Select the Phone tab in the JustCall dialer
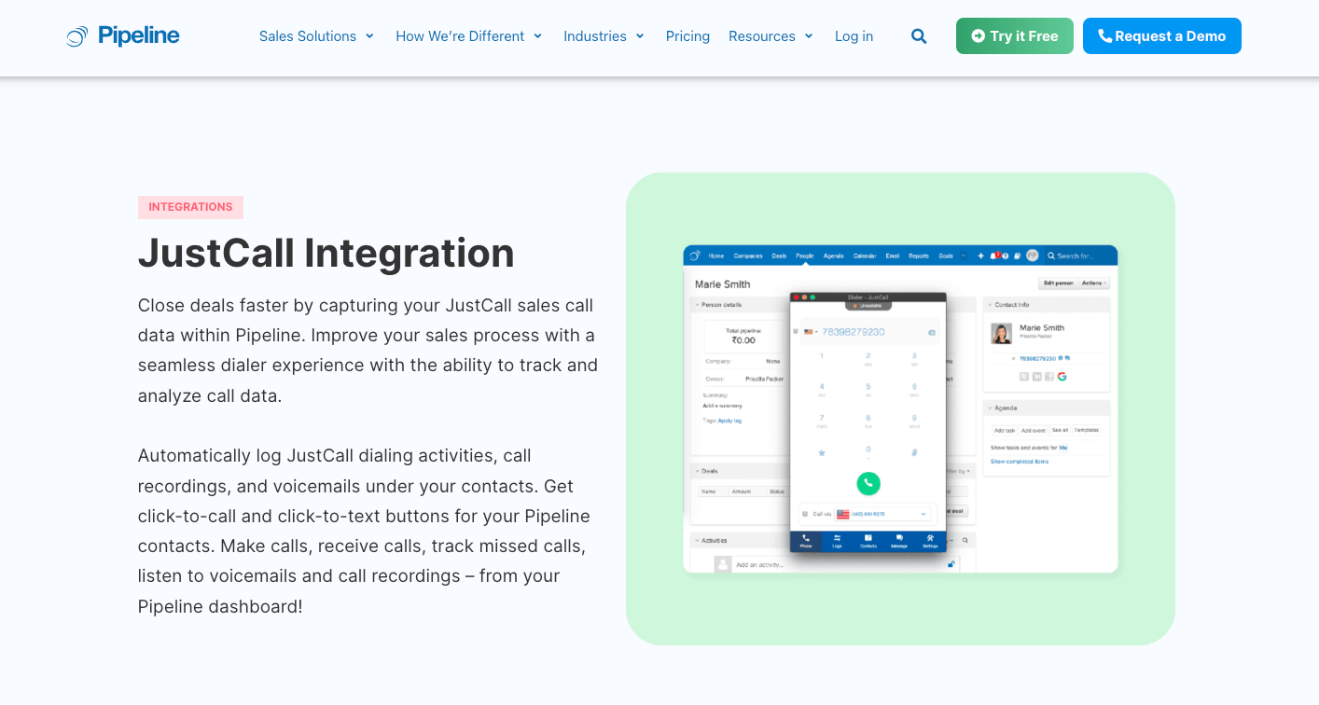The width and height of the screenshot is (1319, 705). 806,542
